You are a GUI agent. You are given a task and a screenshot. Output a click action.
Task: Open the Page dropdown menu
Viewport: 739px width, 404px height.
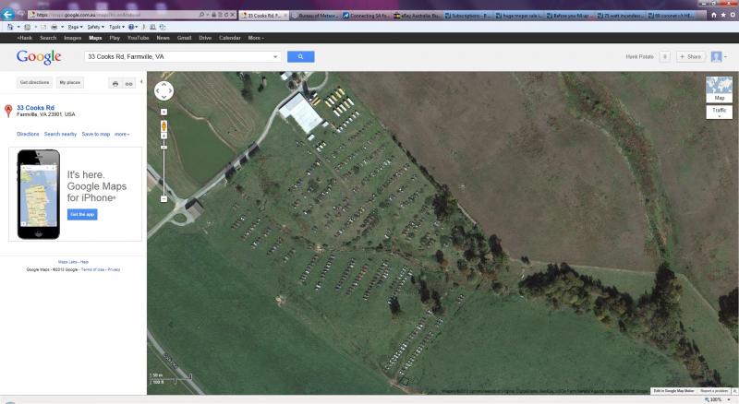(75, 28)
